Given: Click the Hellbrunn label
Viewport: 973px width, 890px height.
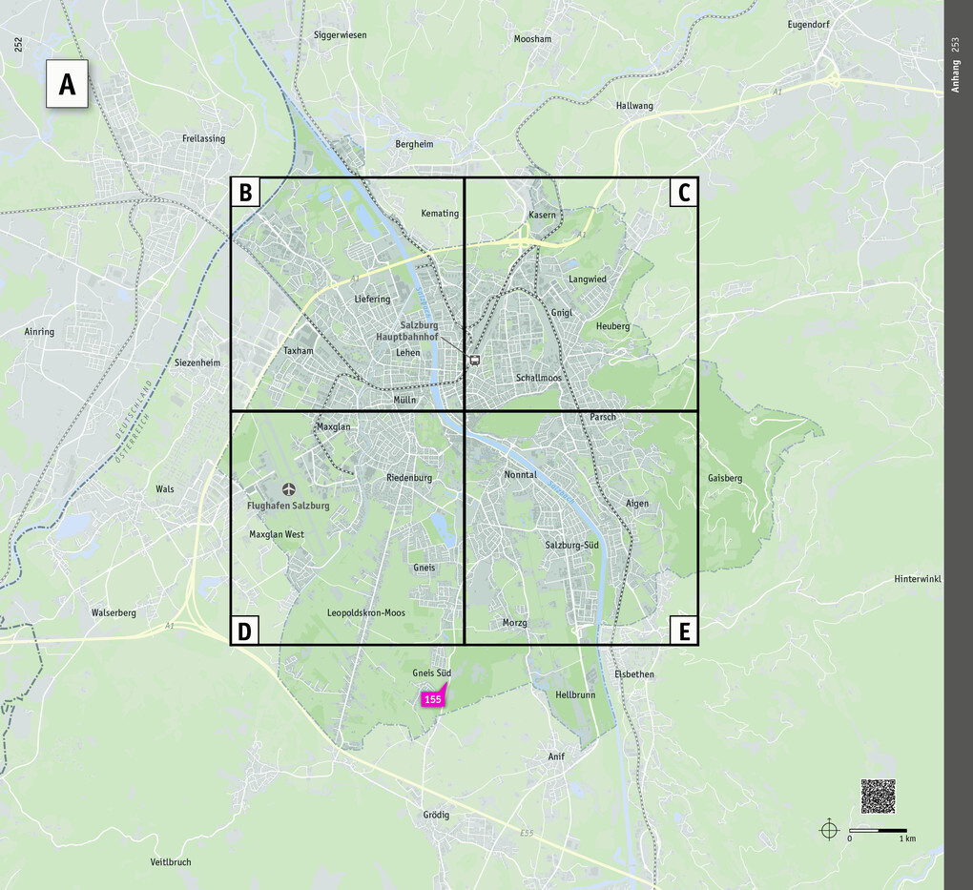Looking at the screenshot, I should click(x=575, y=695).
